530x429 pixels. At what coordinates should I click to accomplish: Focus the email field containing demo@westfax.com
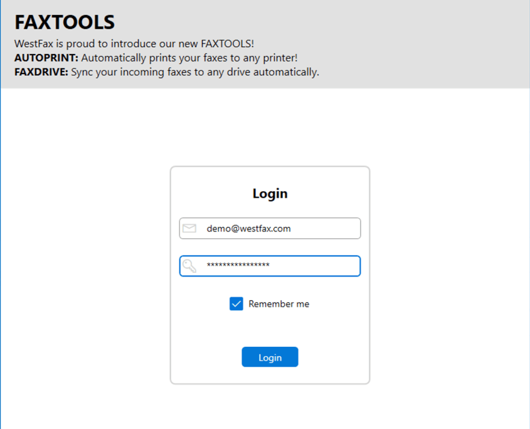[x=270, y=228]
